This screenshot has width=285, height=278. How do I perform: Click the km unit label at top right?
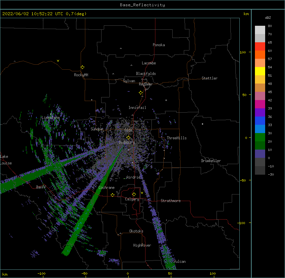(x=246, y=14)
